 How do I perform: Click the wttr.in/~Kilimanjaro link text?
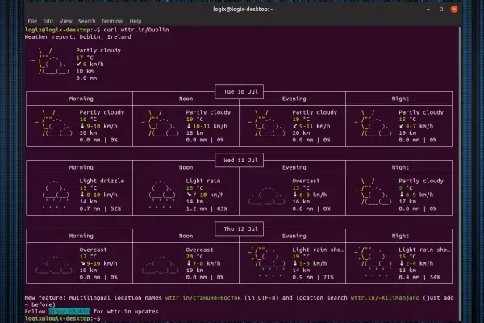(385, 298)
